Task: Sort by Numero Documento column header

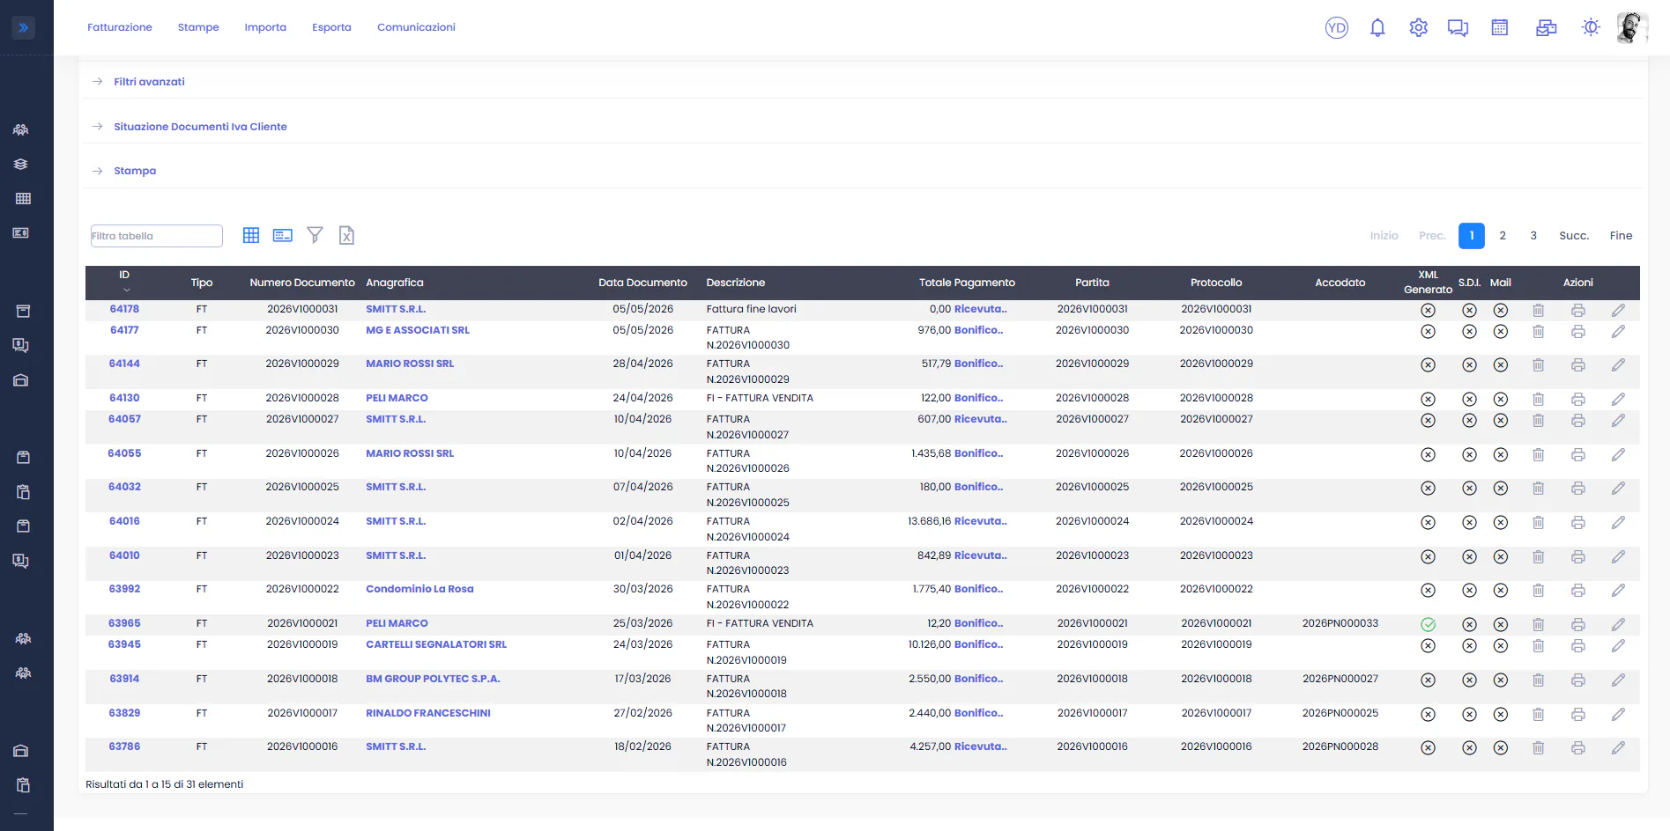Action: (x=302, y=283)
